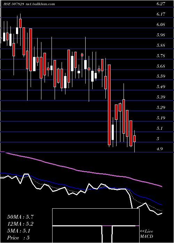Click the 5MA : 5.1 readout
The height and width of the screenshot is (243, 174).
pos(19,231)
